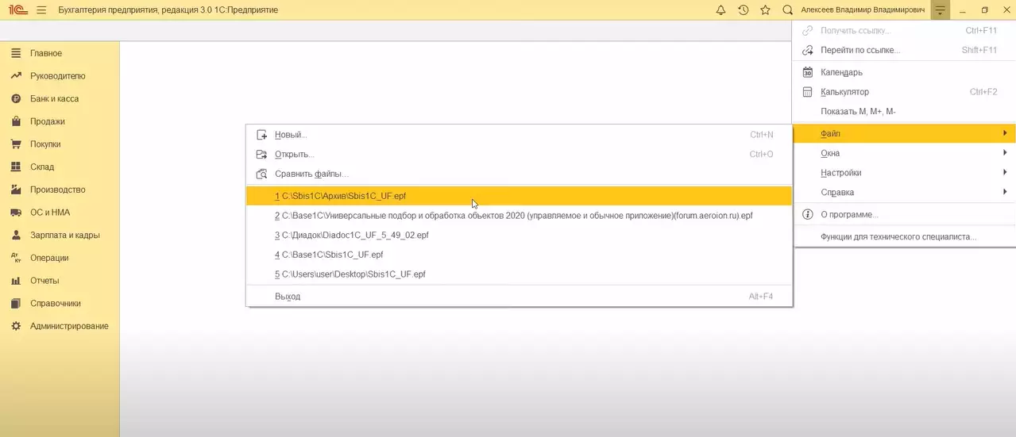Restore down the 1C window
This screenshot has width=1016, height=437.
985,10
